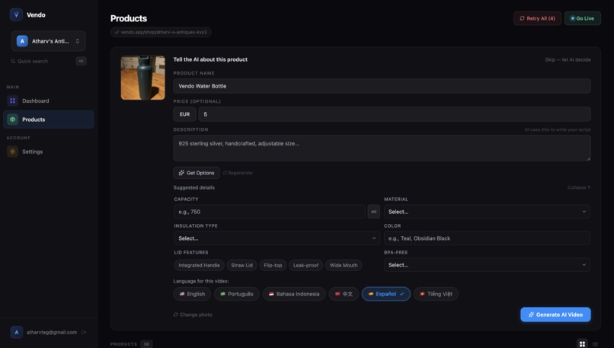
Task: Click the Get Options button
Action: pos(197,173)
